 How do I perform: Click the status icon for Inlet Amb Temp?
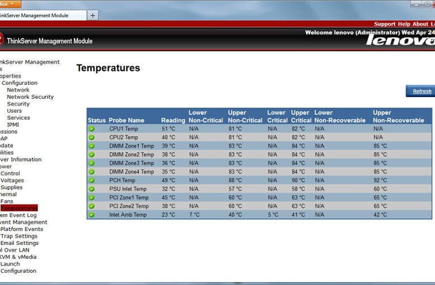tap(91, 215)
